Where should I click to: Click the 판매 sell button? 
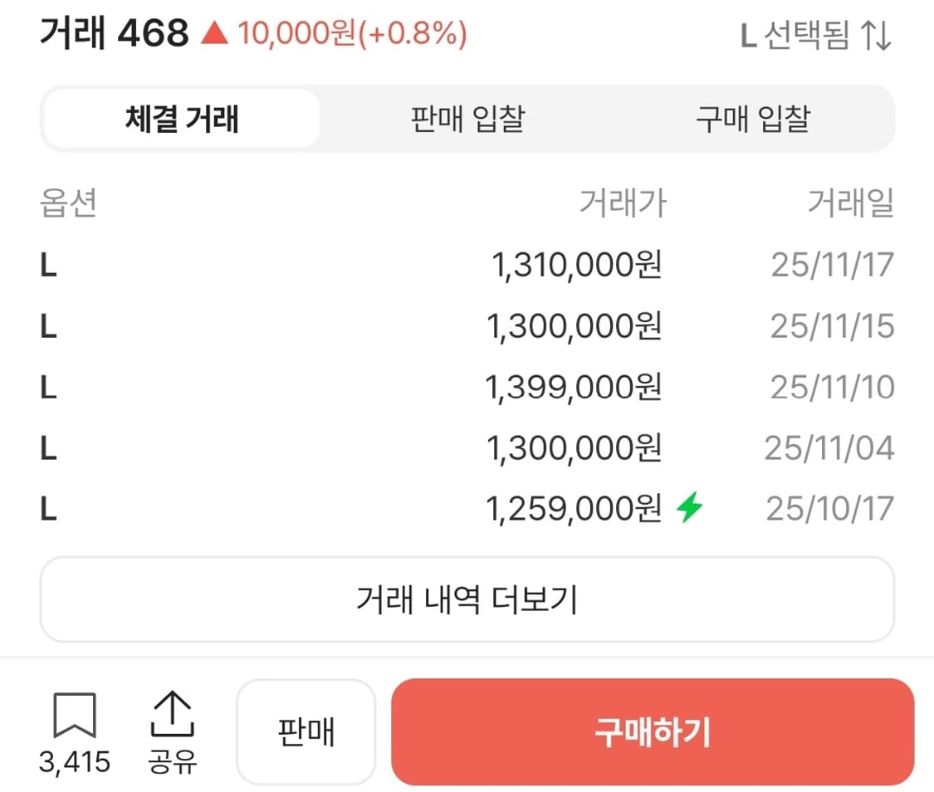point(306,733)
